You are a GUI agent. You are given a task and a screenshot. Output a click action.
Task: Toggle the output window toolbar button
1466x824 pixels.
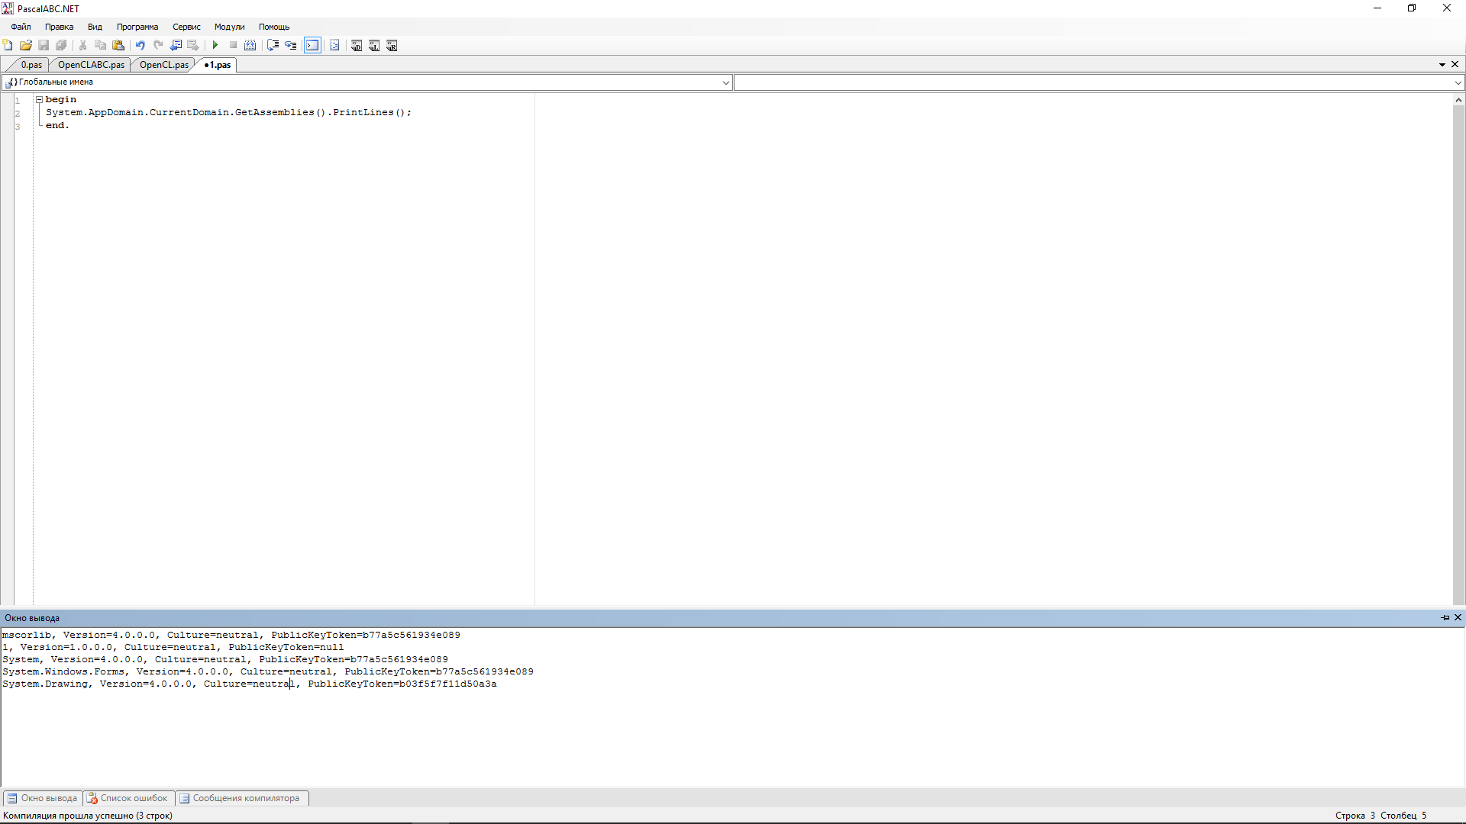tap(312, 46)
